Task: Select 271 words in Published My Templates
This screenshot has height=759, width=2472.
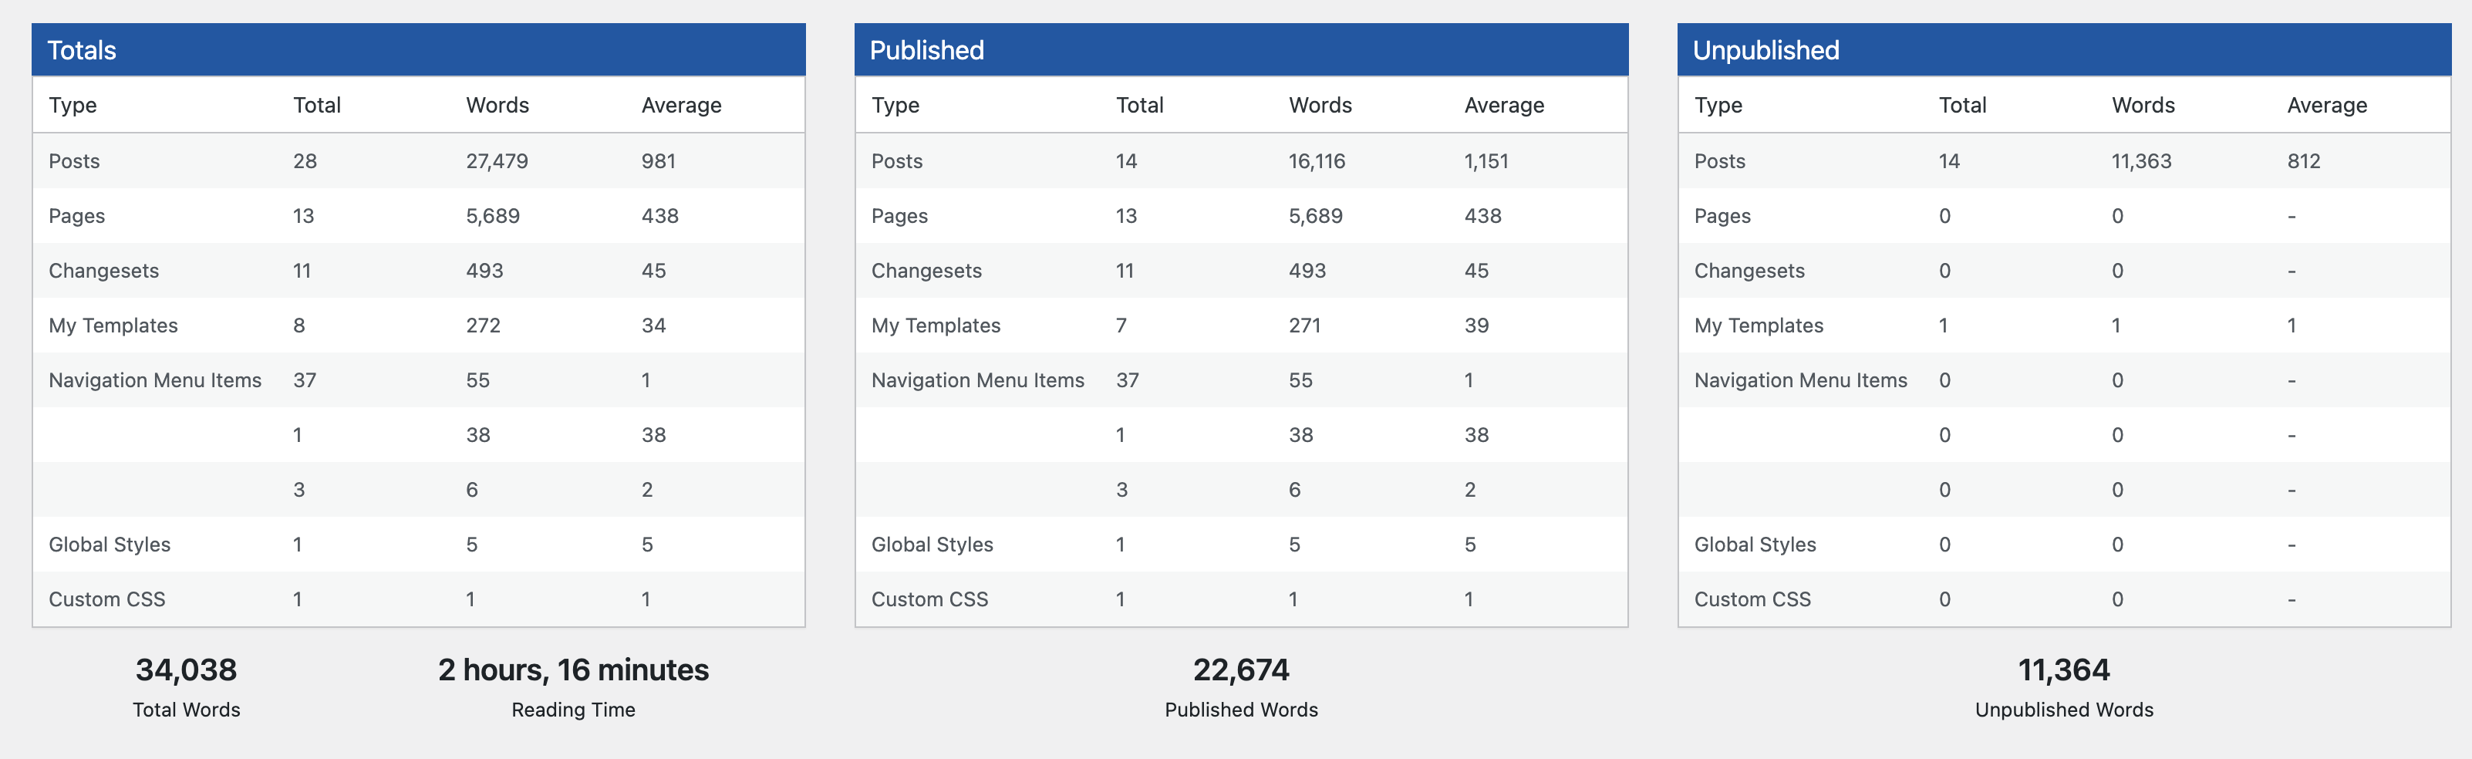Action: (1304, 326)
